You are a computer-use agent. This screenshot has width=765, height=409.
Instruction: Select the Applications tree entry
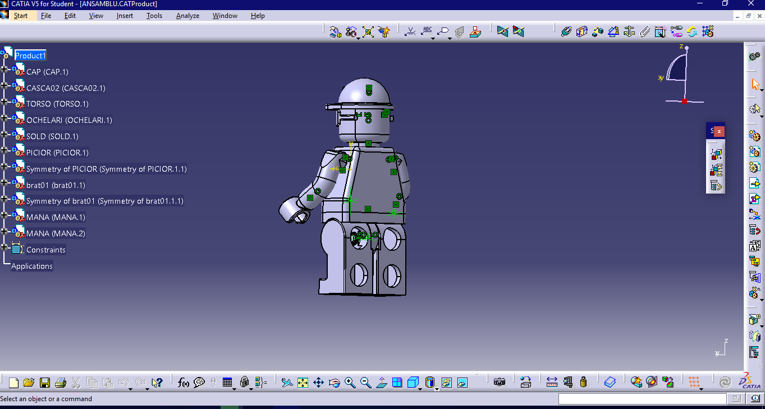(x=32, y=266)
